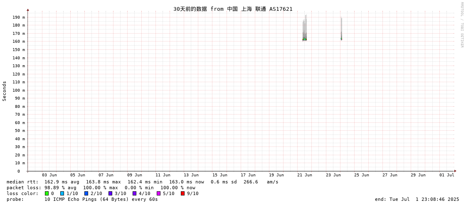This screenshot has width=466, height=205.
Task: Click the "03 Jun" date label
Action: pos(49,175)
